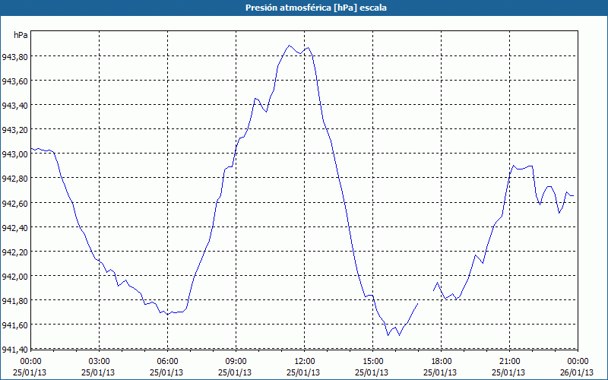The image size is (608, 380).
Task: Select the 942,60 y-axis label
Action: point(14,203)
